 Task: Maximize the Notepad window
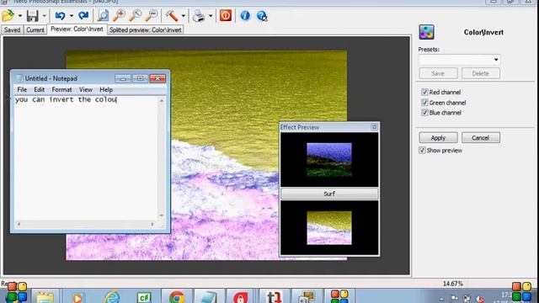click(x=140, y=78)
